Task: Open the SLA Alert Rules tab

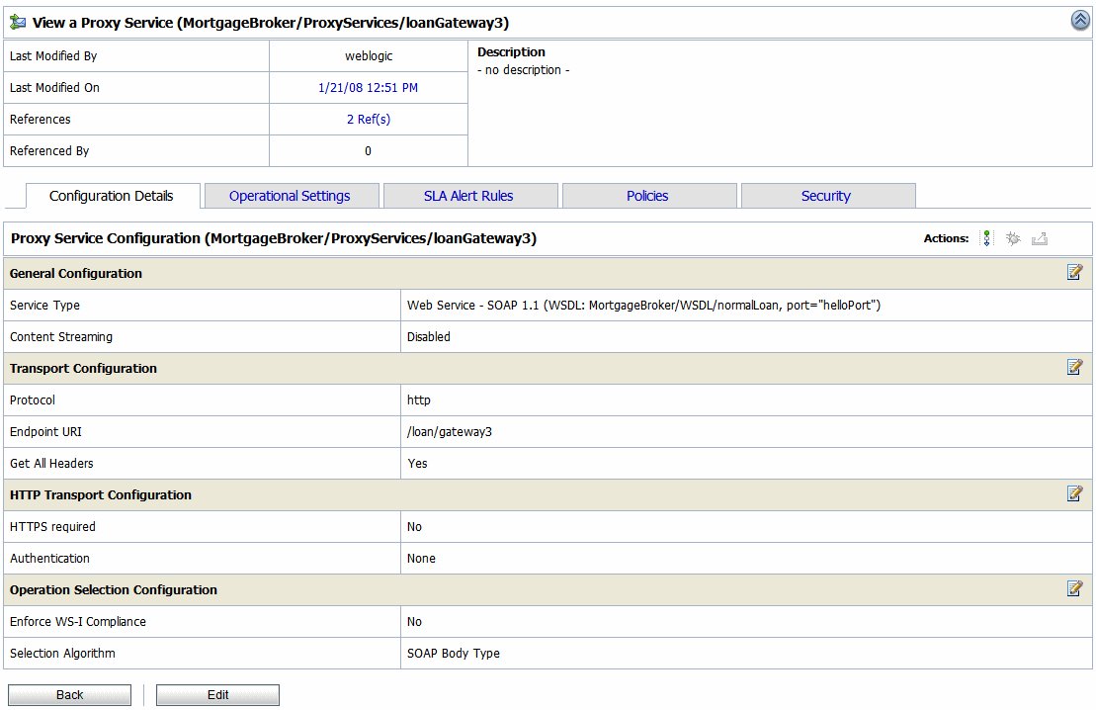Action: point(468,196)
